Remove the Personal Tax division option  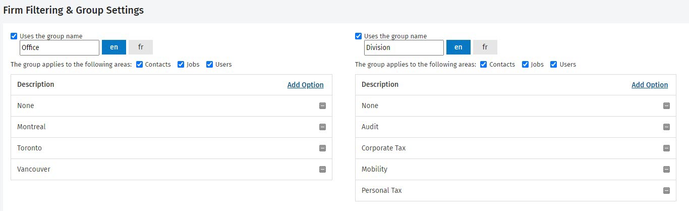(666, 191)
